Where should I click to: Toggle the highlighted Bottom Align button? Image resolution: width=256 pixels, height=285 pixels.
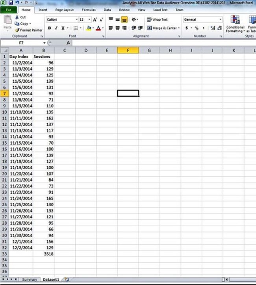pos(124,19)
